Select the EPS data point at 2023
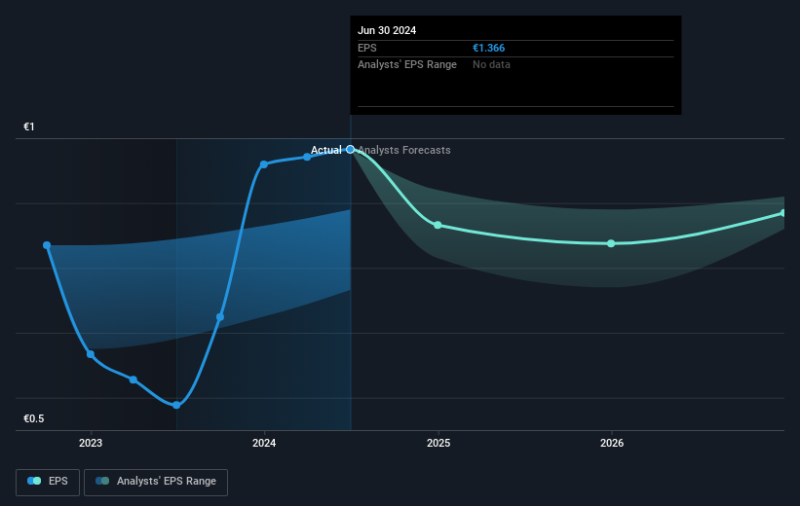 tap(91, 354)
